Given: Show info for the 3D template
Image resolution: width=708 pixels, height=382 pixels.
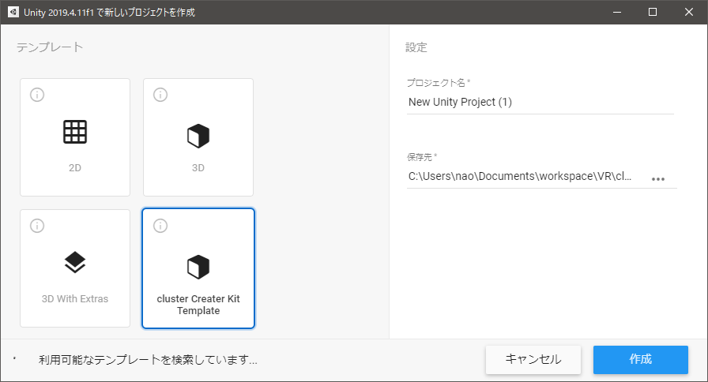Looking at the screenshot, I should [160, 95].
